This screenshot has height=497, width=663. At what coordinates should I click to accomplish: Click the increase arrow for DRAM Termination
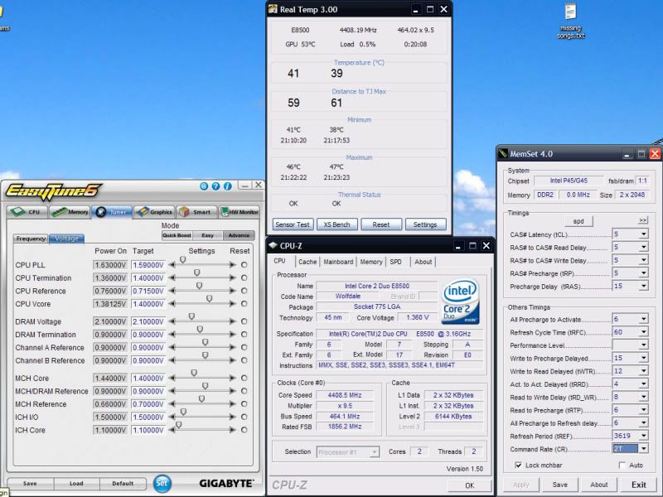(233, 335)
